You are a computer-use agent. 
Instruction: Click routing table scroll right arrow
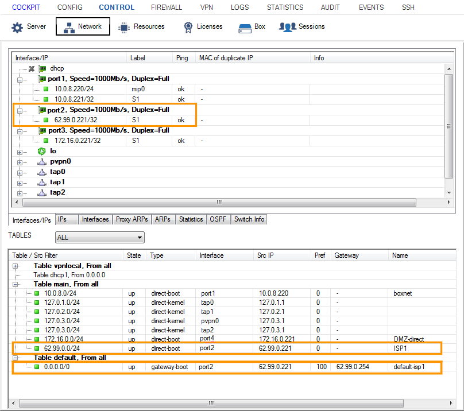pos(451,404)
